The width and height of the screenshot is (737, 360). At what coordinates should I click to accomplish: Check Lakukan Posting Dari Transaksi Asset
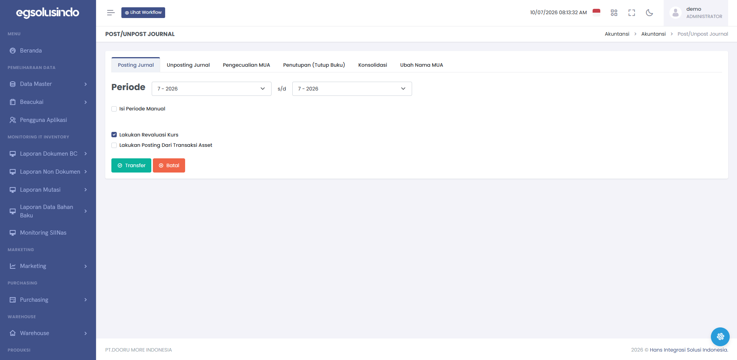click(x=114, y=145)
